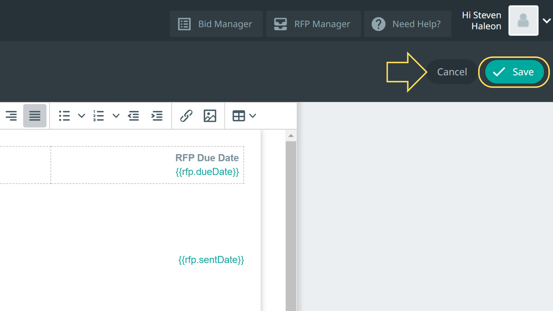This screenshot has height=311, width=553.
Task: Go to RFP Manager
Action: tap(313, 24)
